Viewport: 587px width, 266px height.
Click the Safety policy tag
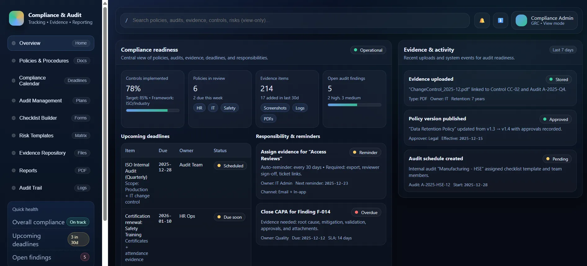230,108
